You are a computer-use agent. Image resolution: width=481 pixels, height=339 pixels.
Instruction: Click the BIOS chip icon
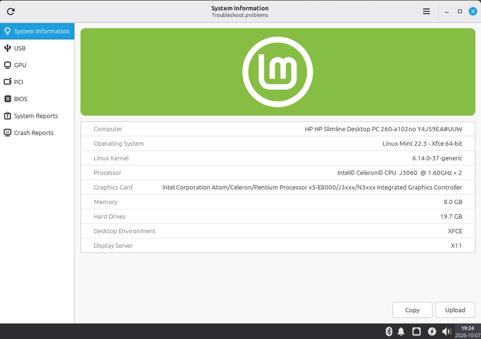click(x=8, y=99)
